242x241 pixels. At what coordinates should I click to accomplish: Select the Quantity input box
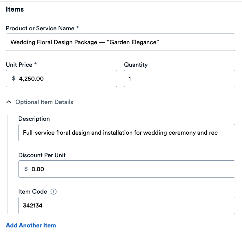click(x=179, y=78)
